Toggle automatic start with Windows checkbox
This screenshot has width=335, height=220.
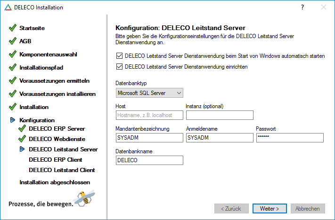(119, 56)
